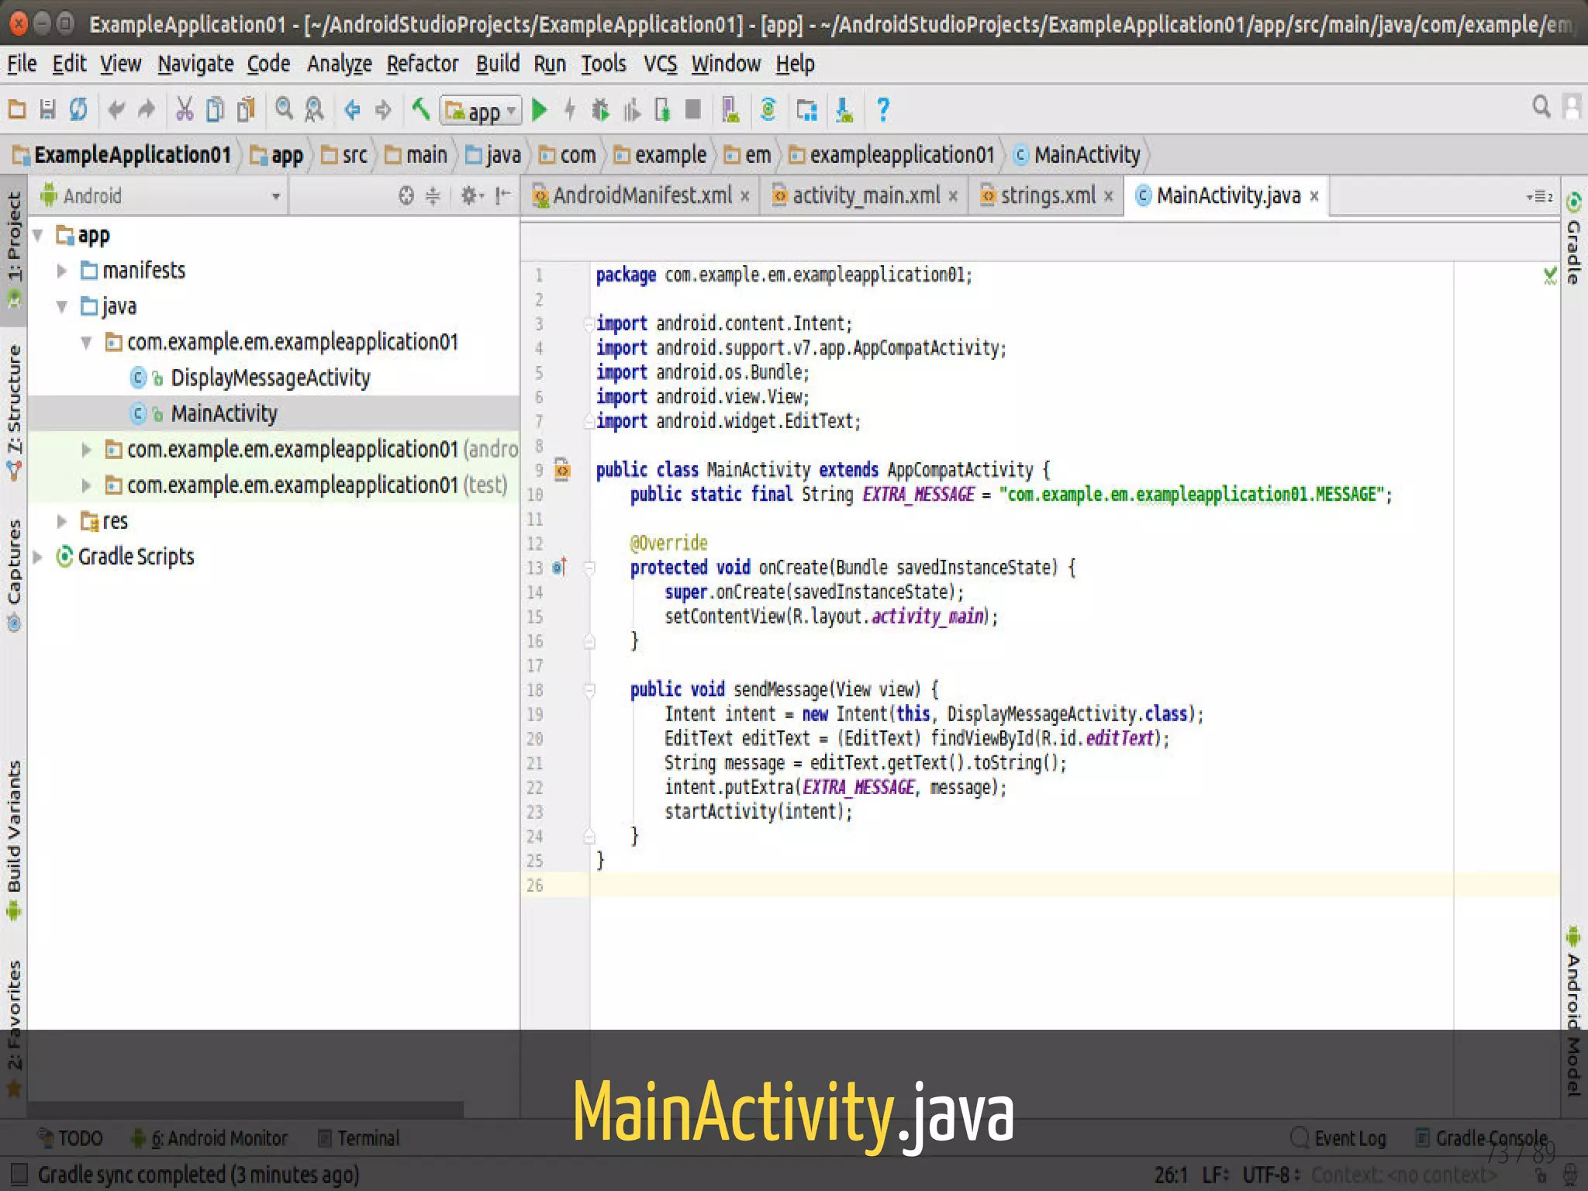Run the app with the green play icon
Viewport: 1588px width, 1191px height.
point(540,110)
